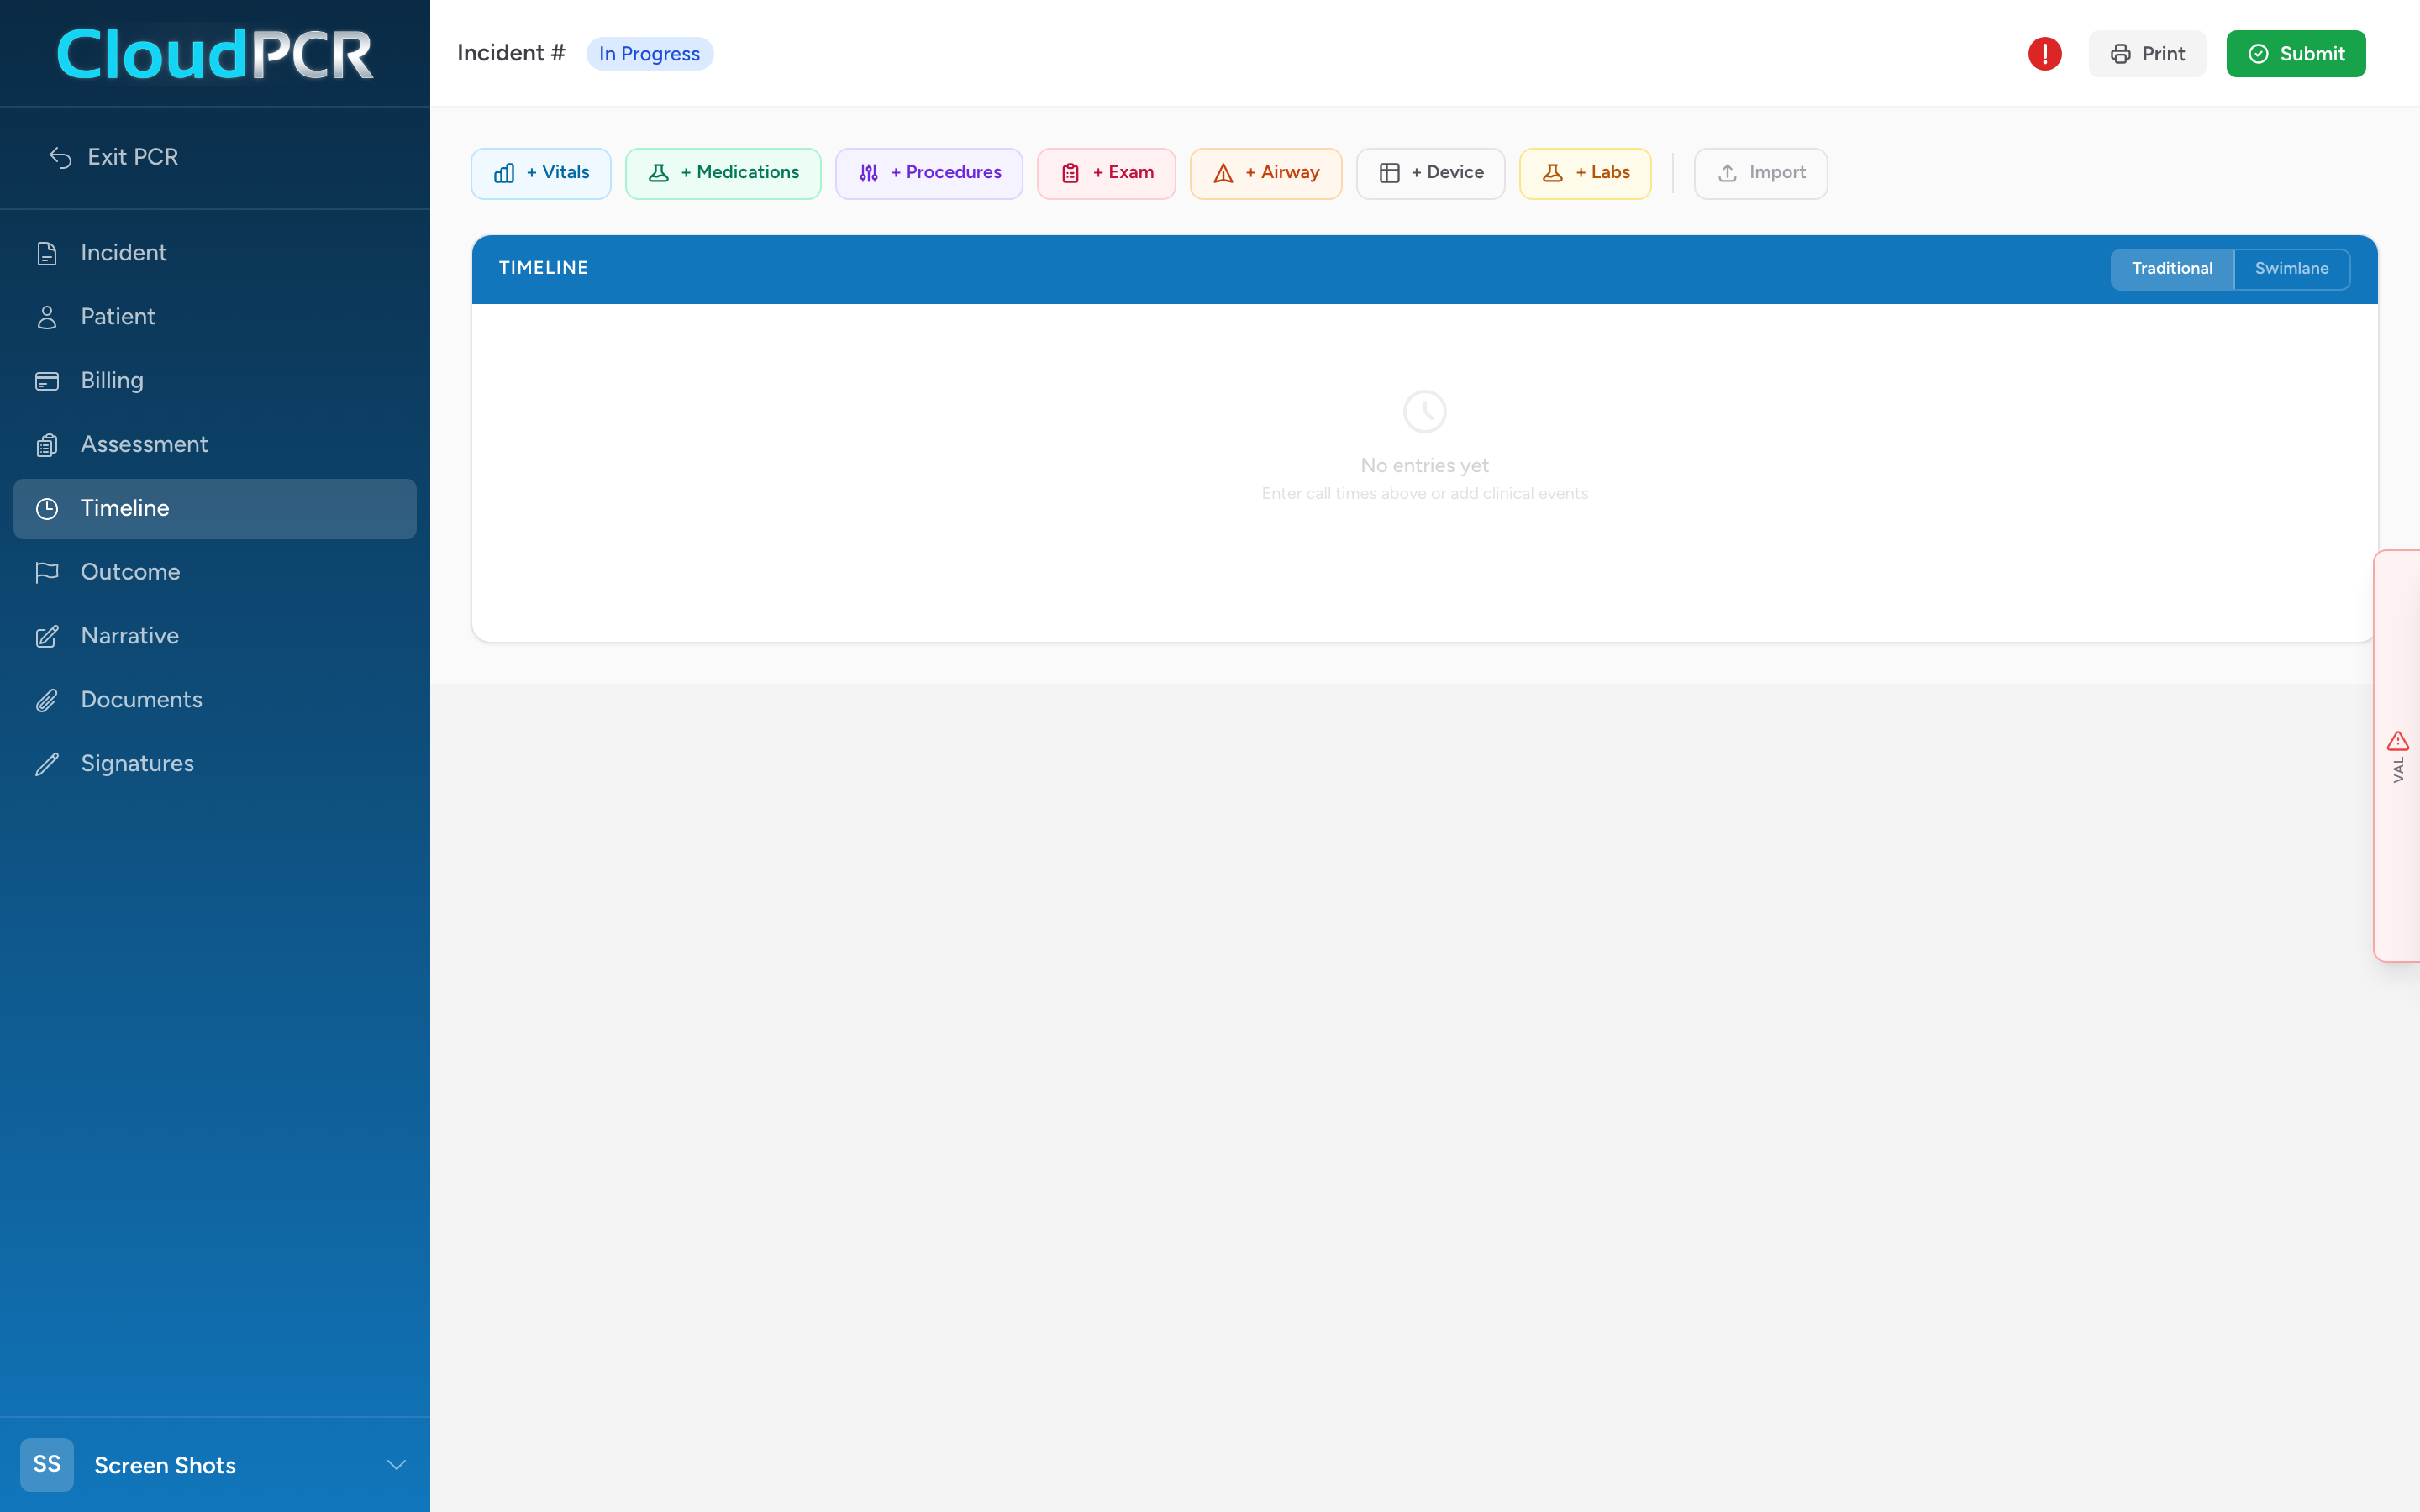
Task: Click the flask icon for Medications
Action: coord(658,173)
